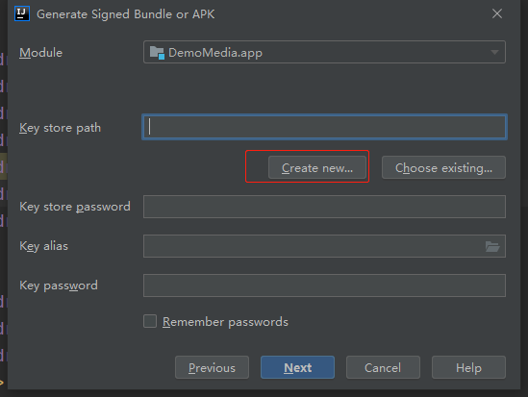Click Create new... keystore button
The image size is (528, 397).
tap(317, 167)
